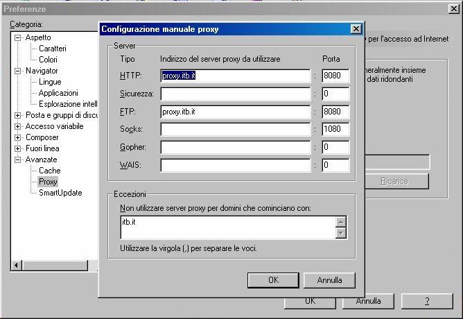The image size is (463, 319).
Task: Click the HTTP port field showing 8080
Action: 335,75
